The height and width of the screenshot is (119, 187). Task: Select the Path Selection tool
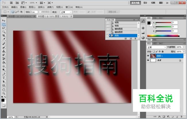(x=4, y=82)
